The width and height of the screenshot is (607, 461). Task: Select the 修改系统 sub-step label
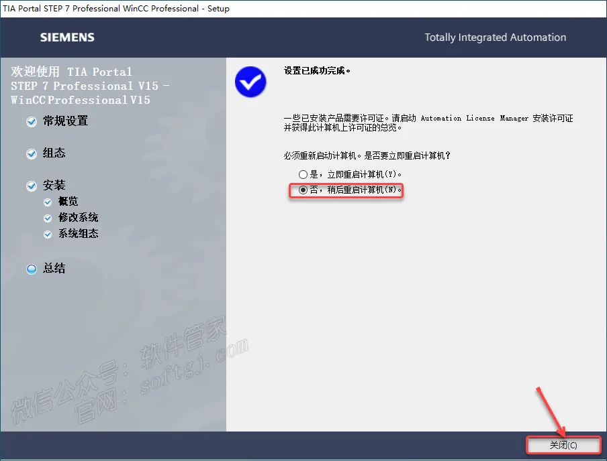tap(78, 218)
